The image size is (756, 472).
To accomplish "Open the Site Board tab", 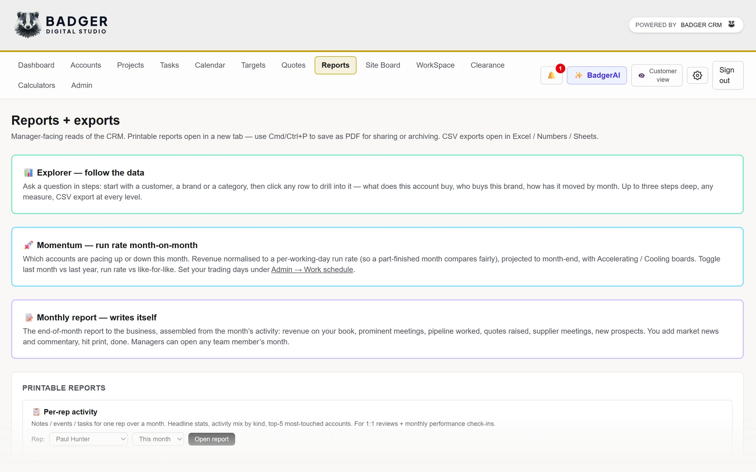I will (383, 65).
